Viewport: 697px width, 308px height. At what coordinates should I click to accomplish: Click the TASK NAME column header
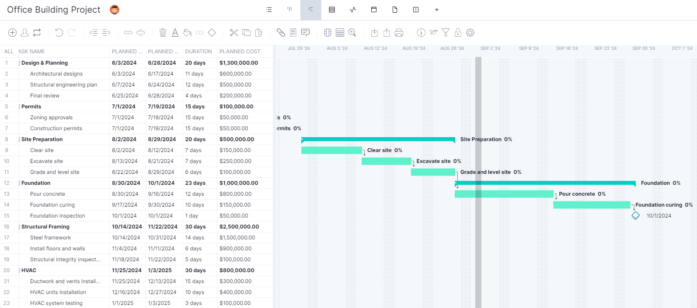(31, 52)
